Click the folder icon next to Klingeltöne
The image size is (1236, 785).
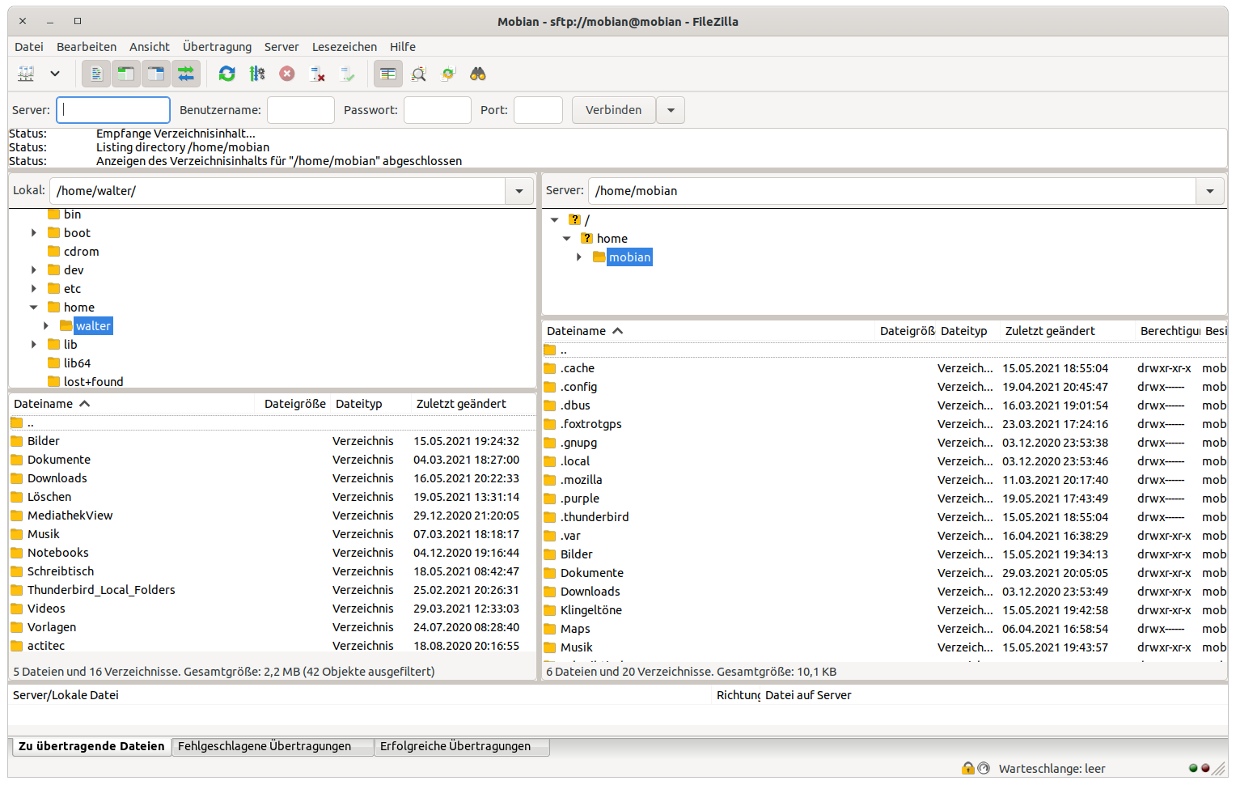click(550, 610)
